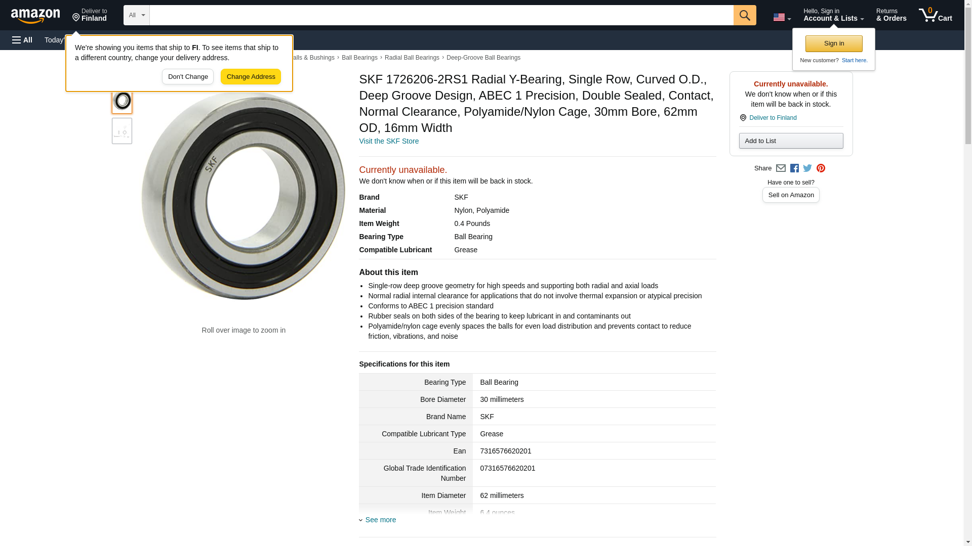The height and width of the screenshot is (546, 972).
Task: Click Add to List button
Action: click(791, 141)
